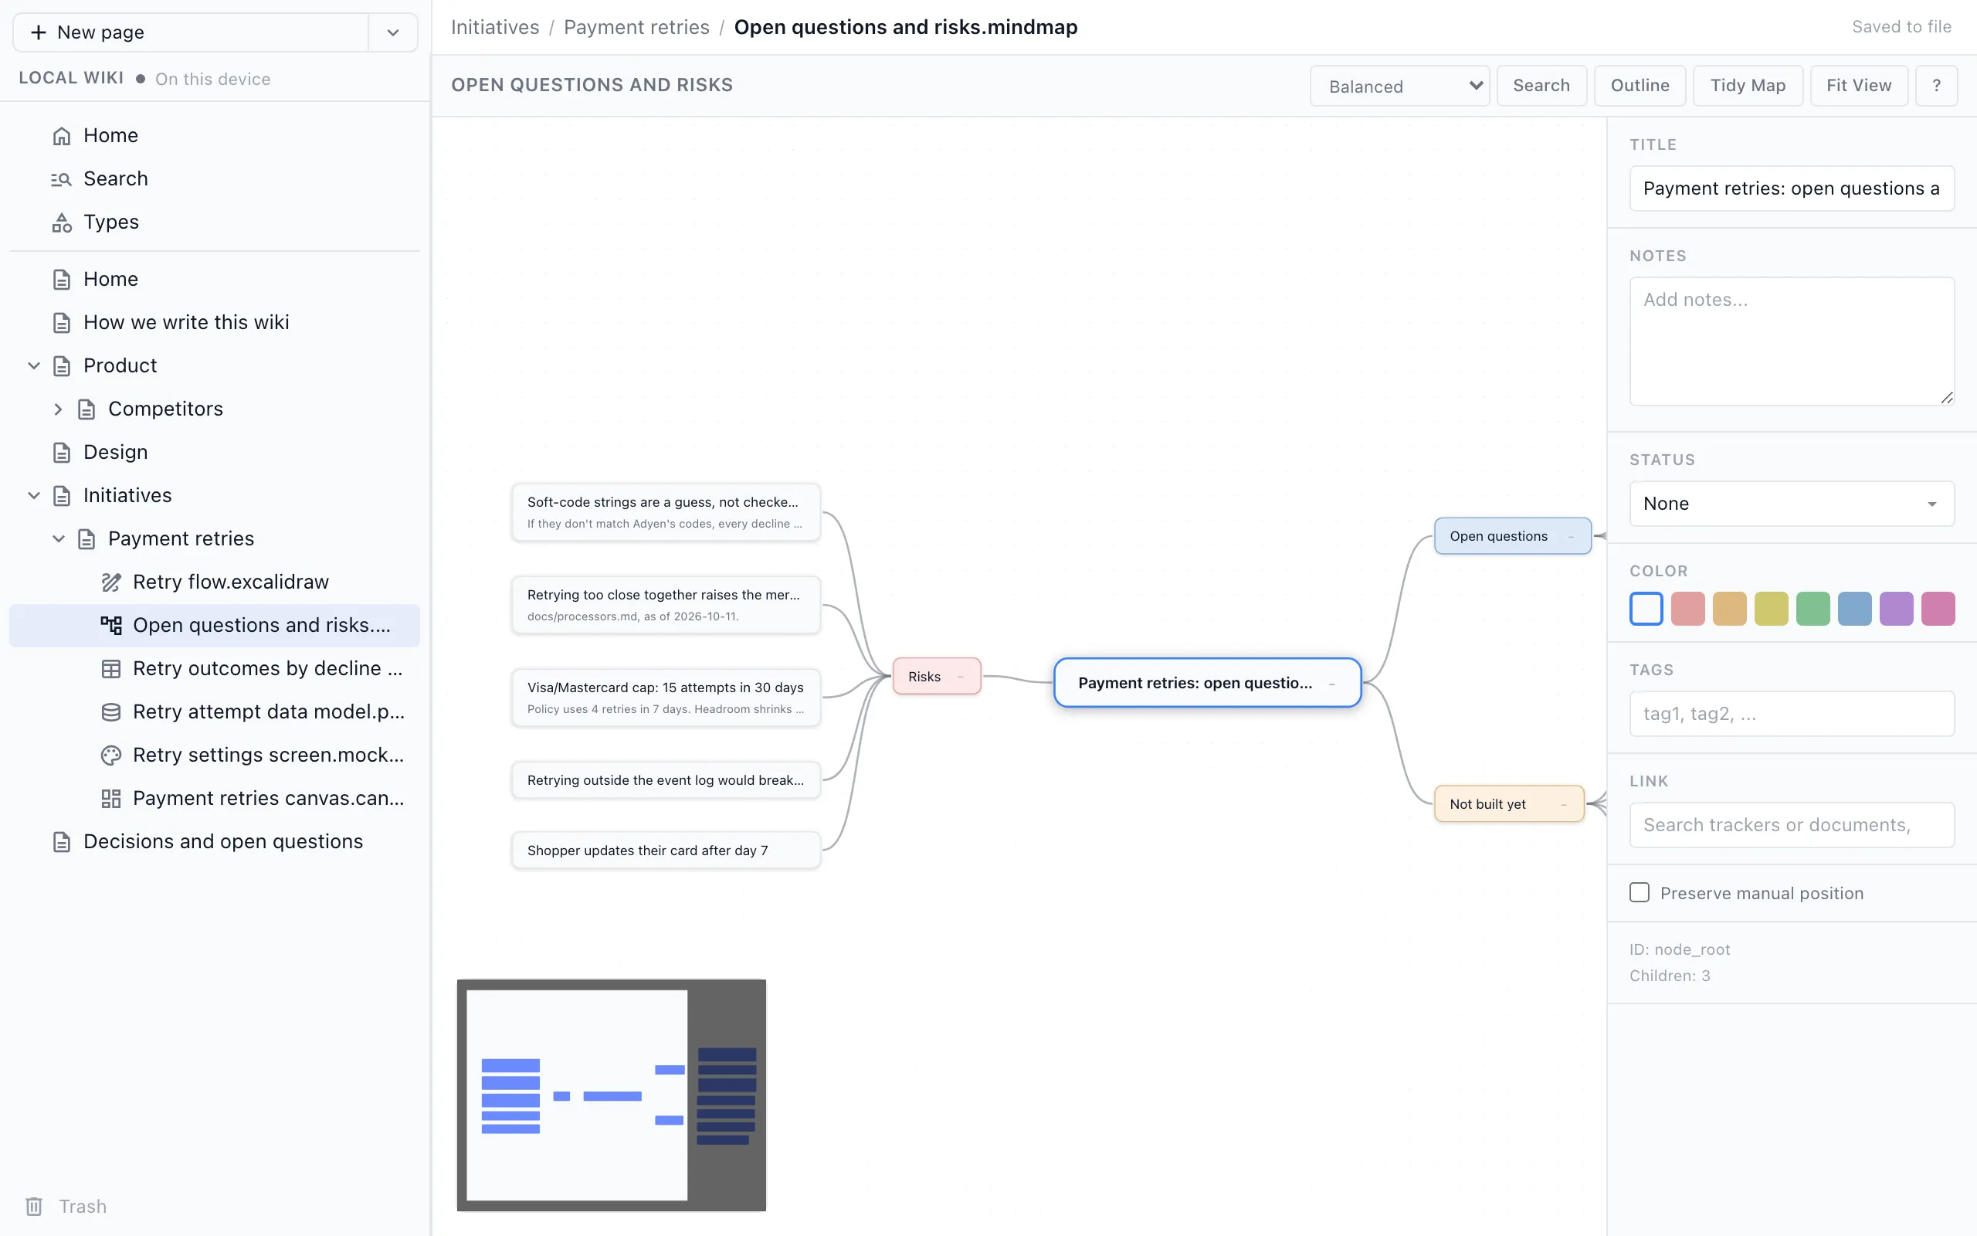This screenshot has width=1977, height=1236.
Task: Click the mindmap icon beside Open questions and risks
Action: tap(111, 626)
